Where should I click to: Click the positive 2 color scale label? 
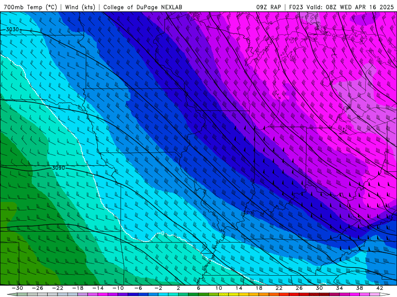(x=179, y=288)
